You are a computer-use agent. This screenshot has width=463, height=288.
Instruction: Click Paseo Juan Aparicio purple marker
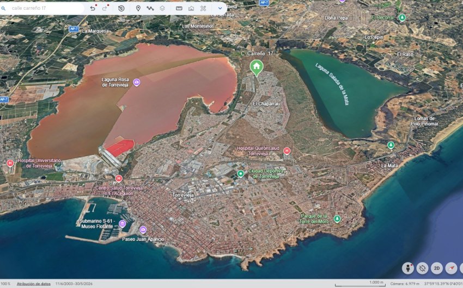click(x=143, y=229)
